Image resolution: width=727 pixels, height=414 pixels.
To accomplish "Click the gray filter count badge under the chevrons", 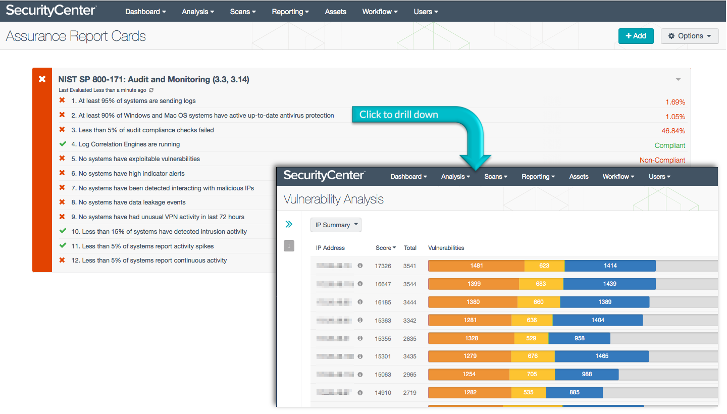I will pos(289,246).
